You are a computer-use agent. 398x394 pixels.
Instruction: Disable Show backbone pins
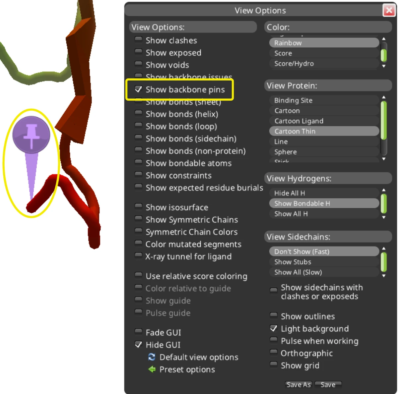[139, 89]
